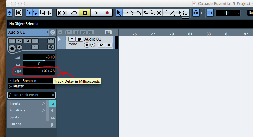The height and width of the screenshot is (137, 253).
Task: Open channel settings with the 'e' button
Action: [x=52, y=32]
